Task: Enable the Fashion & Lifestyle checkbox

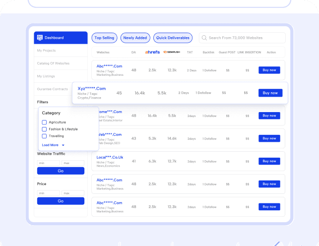Action: 45,129
